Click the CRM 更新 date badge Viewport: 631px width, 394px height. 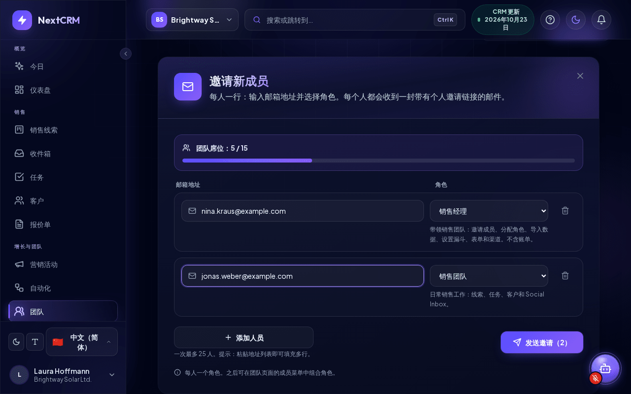(x=503, y=20)
